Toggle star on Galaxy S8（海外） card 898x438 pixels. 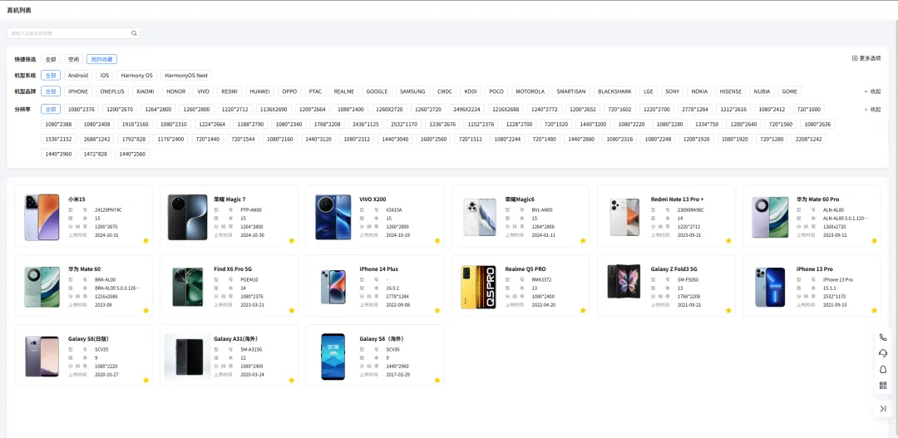coord(437,380)
